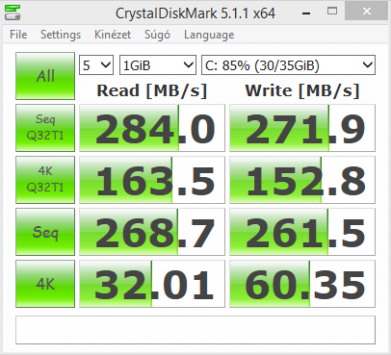The width and height of the screenshot is (391, 355).
Task: Select the 4K Q32T1 read result 163.5
Action: tap(152, 180)
